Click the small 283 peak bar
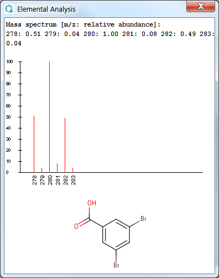 coord(72,170)
